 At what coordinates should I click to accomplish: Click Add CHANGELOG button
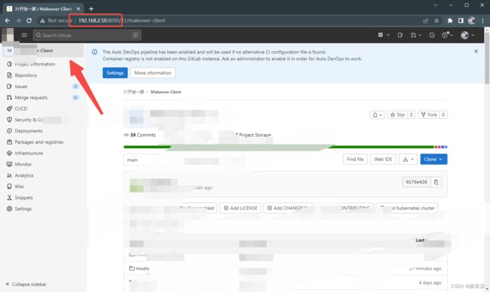point(289,208)
